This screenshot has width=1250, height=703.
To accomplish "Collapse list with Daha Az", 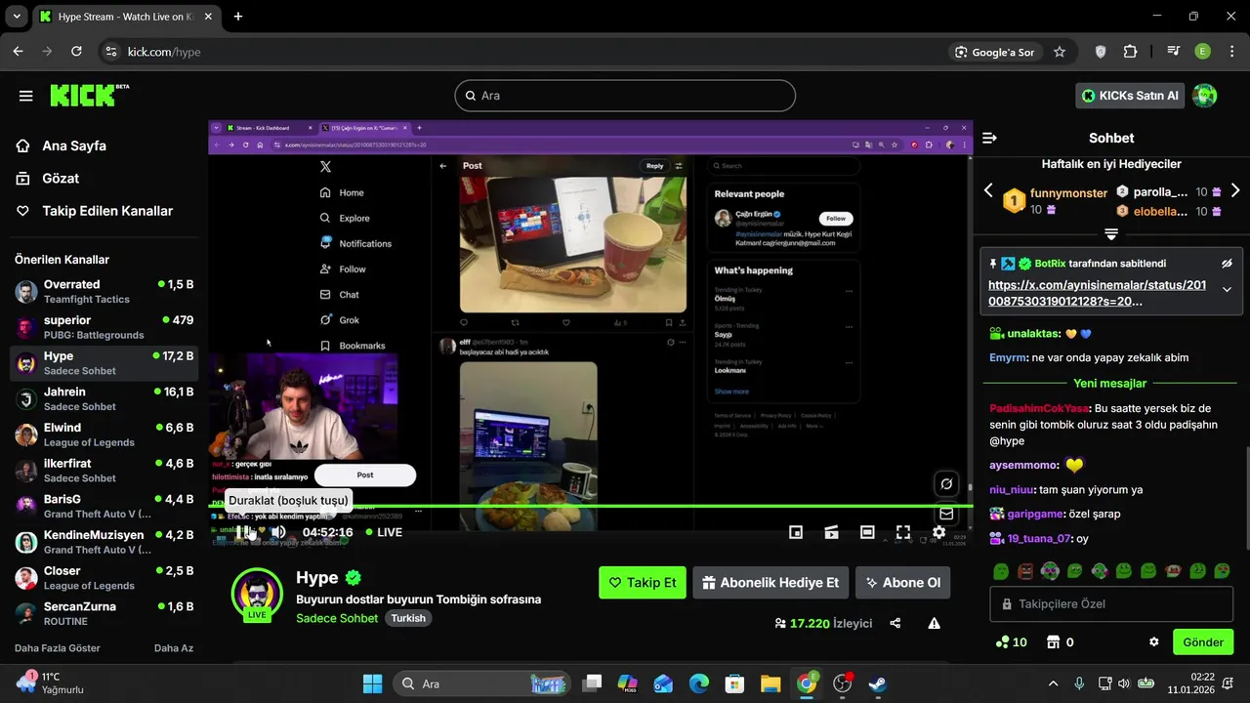I will pos(174,648).
